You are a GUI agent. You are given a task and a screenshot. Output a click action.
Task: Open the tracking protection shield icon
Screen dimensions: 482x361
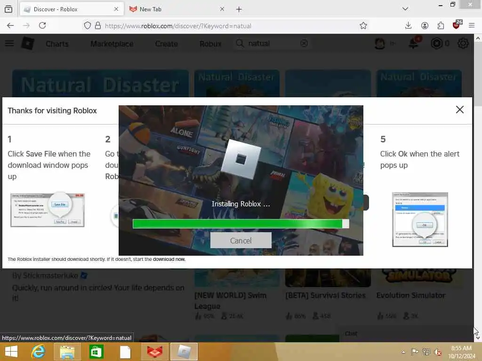coord(87,25)
